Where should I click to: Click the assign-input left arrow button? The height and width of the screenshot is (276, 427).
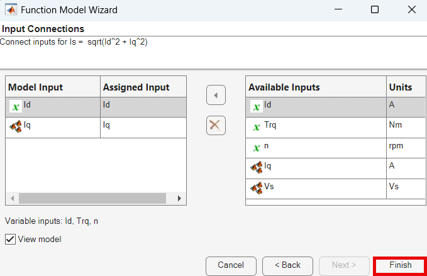pyautogui.click(x=216, y=95)
